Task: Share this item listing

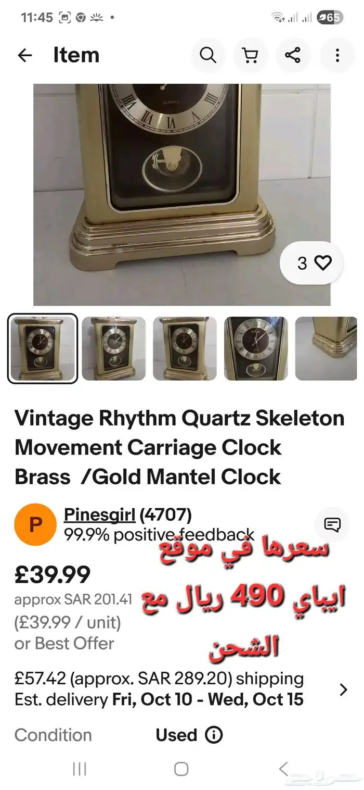Action: click(293, 55)
